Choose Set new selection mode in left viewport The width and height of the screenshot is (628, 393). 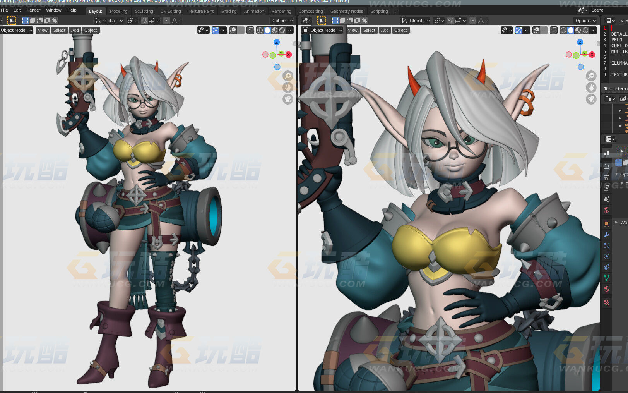click(x=25, y=21)
